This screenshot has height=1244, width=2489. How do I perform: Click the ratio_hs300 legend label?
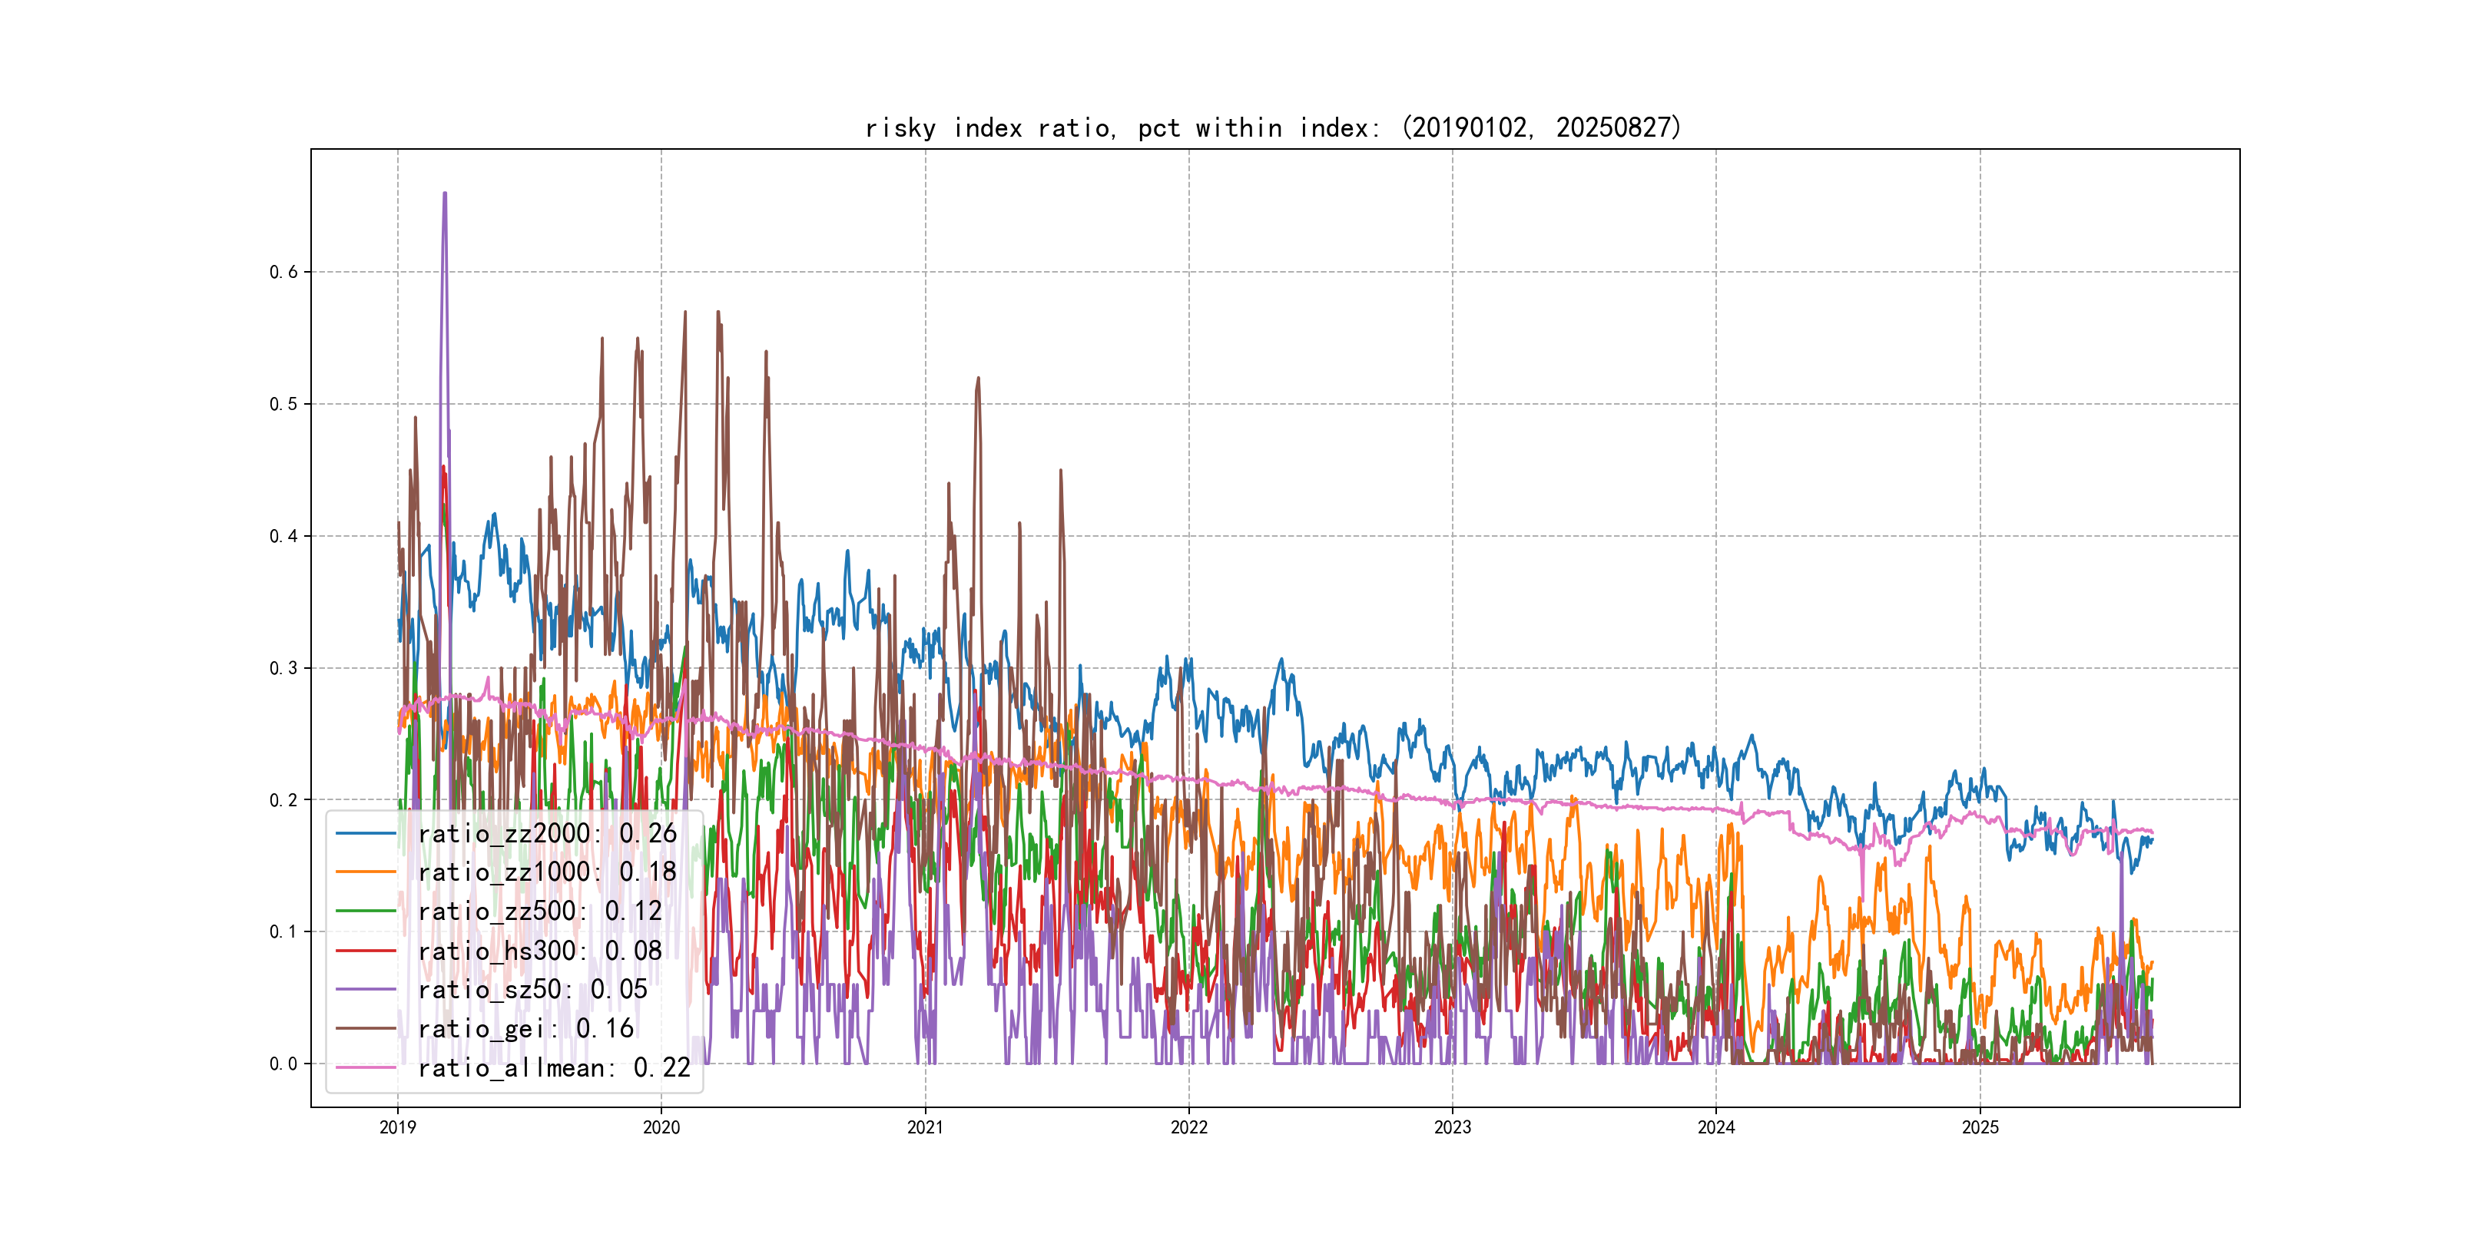[x=539, y=951]
